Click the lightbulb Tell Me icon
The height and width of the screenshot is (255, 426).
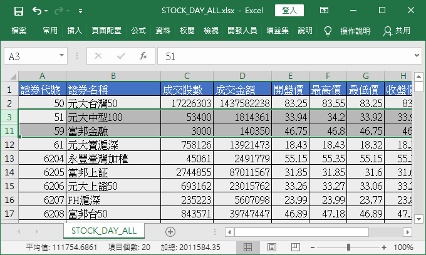(328, 31)
